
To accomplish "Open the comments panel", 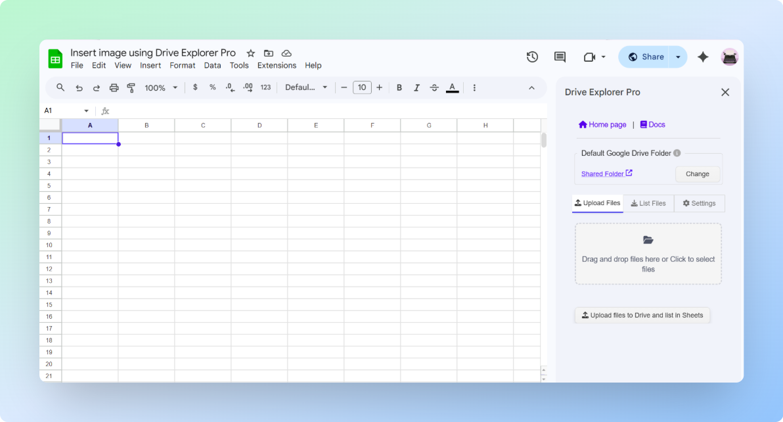I will [559, 57].
